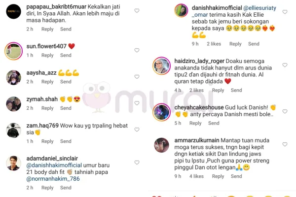Like the papapau_bakribt6muar comment heart
296x197 pixels.
(x=137, y=10)
